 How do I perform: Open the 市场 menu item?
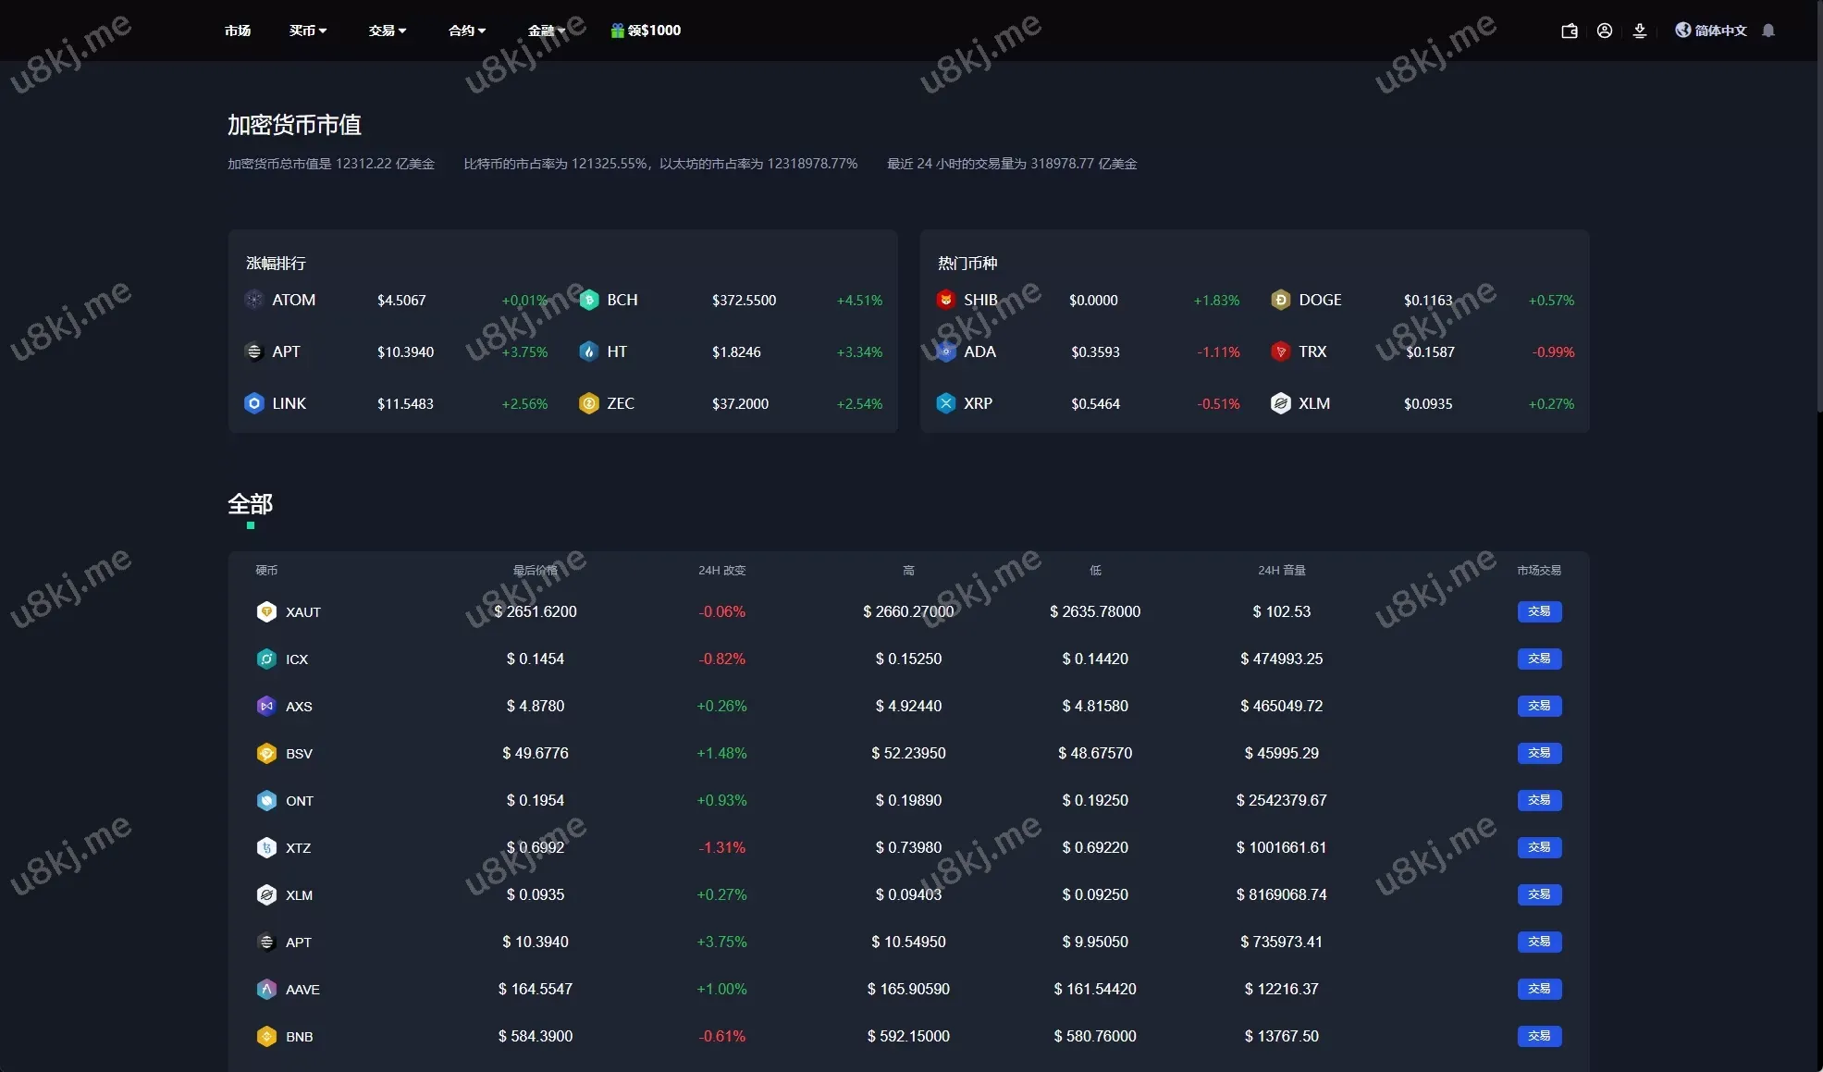click(238, 31)
